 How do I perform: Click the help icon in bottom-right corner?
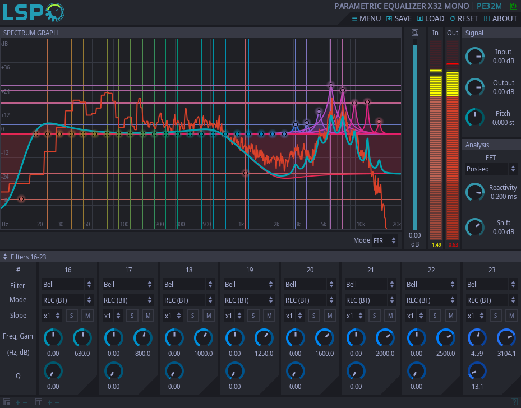click(x=514, y=402)
